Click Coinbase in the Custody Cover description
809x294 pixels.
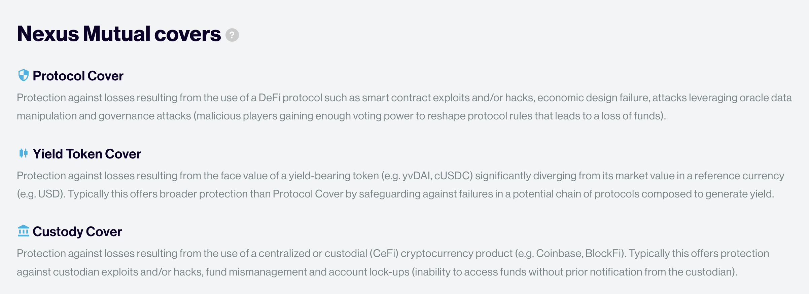[559, 254]
